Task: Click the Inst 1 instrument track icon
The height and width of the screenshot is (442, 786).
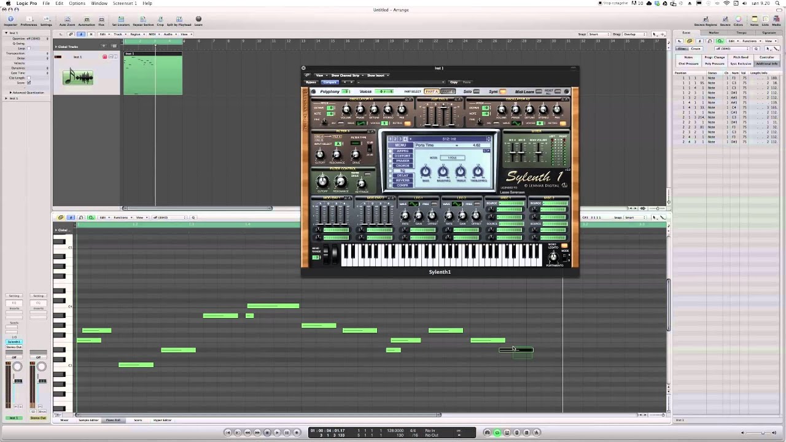Action: 78,77
